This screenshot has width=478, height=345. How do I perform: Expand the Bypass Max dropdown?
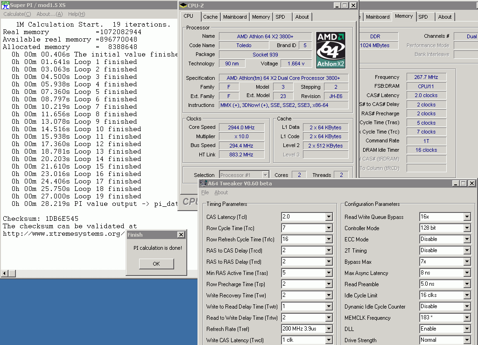(x=467, y=261)
